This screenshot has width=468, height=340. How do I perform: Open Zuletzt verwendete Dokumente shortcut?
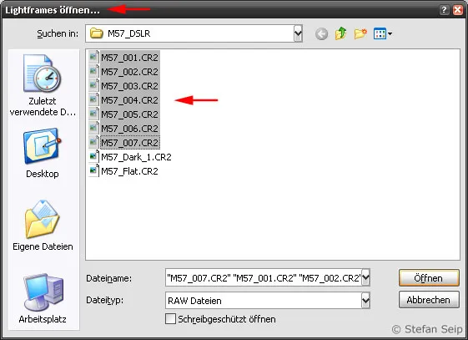pyautogui.click(x=43, y=85)
